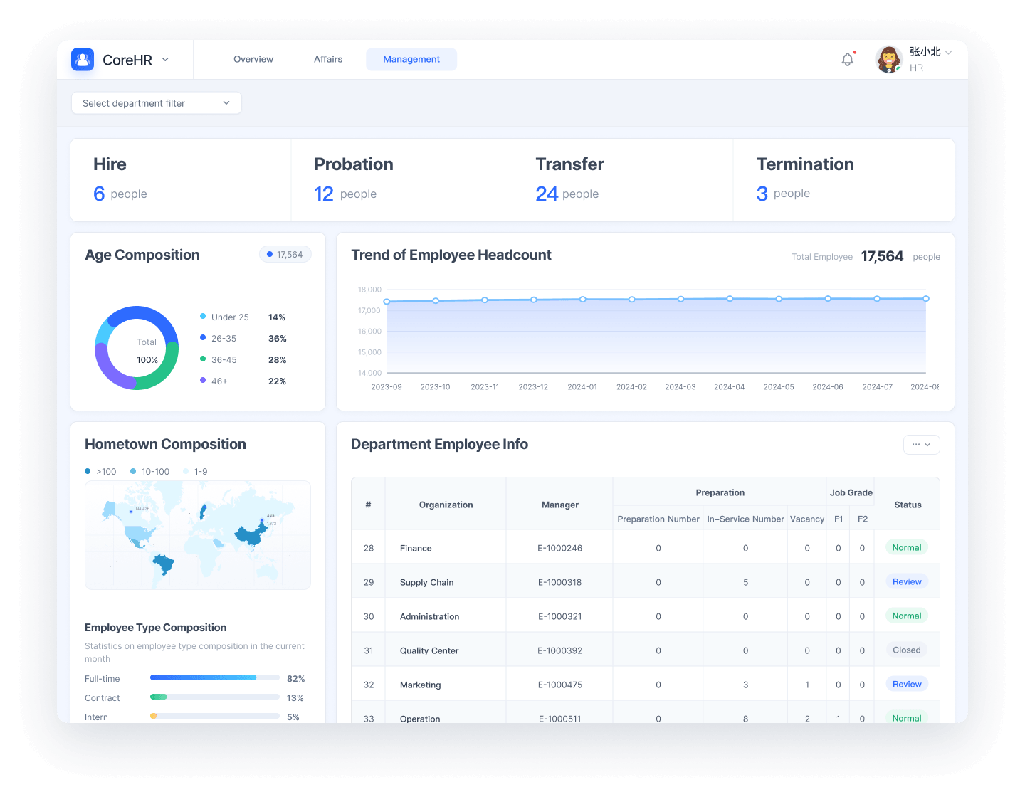The image size is (1025, 797).
Task: Toggle the 10-100 legend item in Hometown Composition
Action: [150, 472]
